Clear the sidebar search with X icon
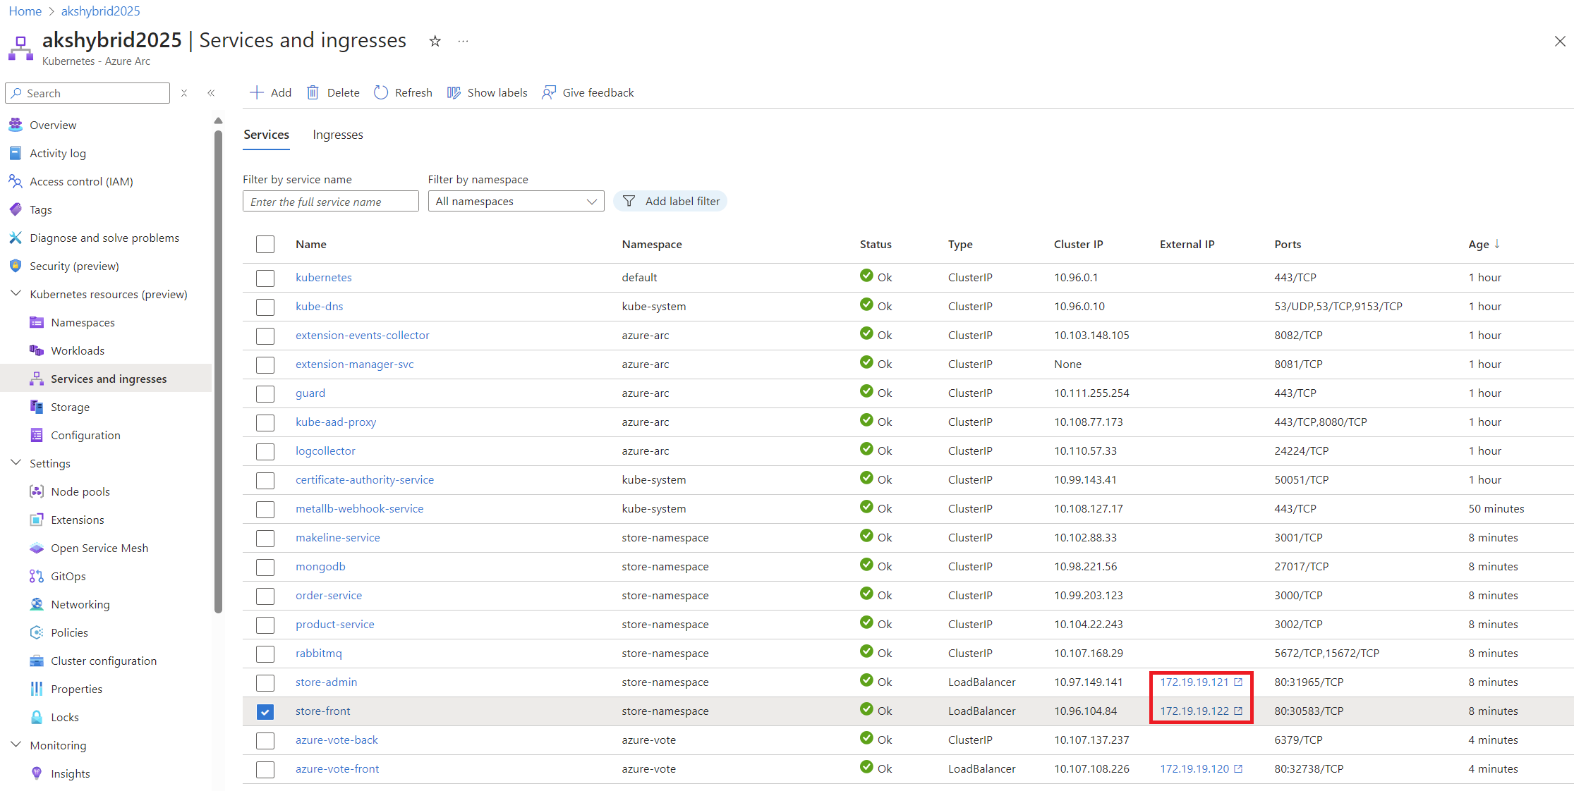Viewport: 1574px width, 791px height. tap(184, 93)
